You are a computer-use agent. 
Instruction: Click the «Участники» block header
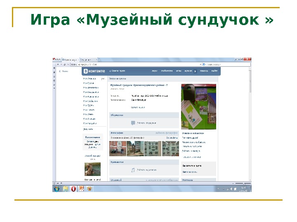coord(198,180)
